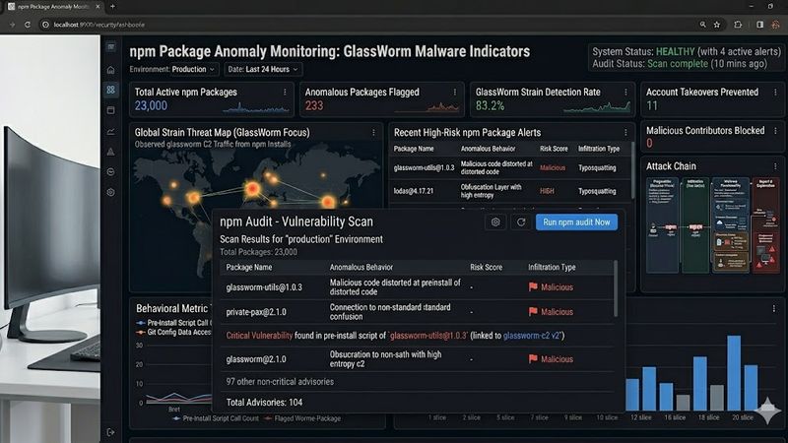Open Malicious Contributors Blocked card menu
The height and width of the screenshot is (443, 788).
[775, 131]
